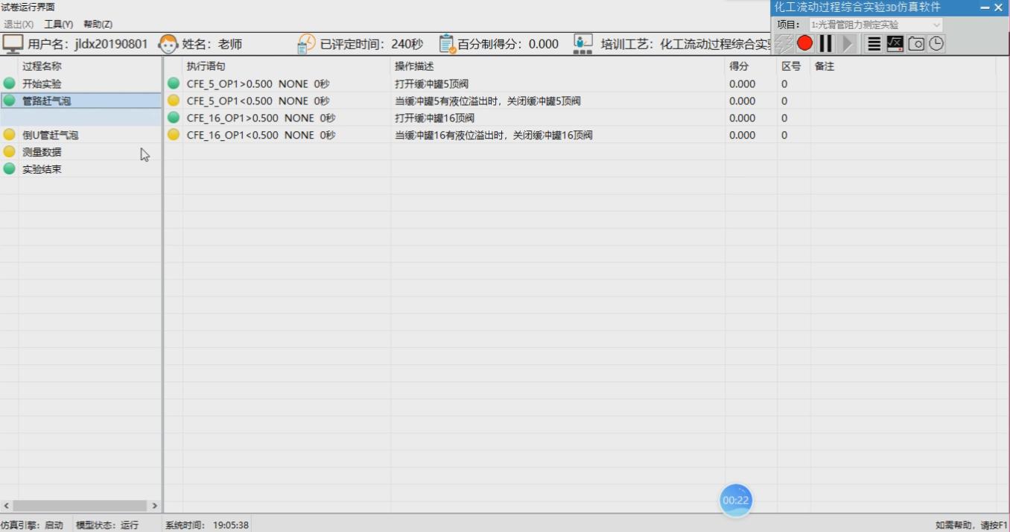Click the camera snapshot icon
Screen dimensions: 1010x532
click(916, 44)
